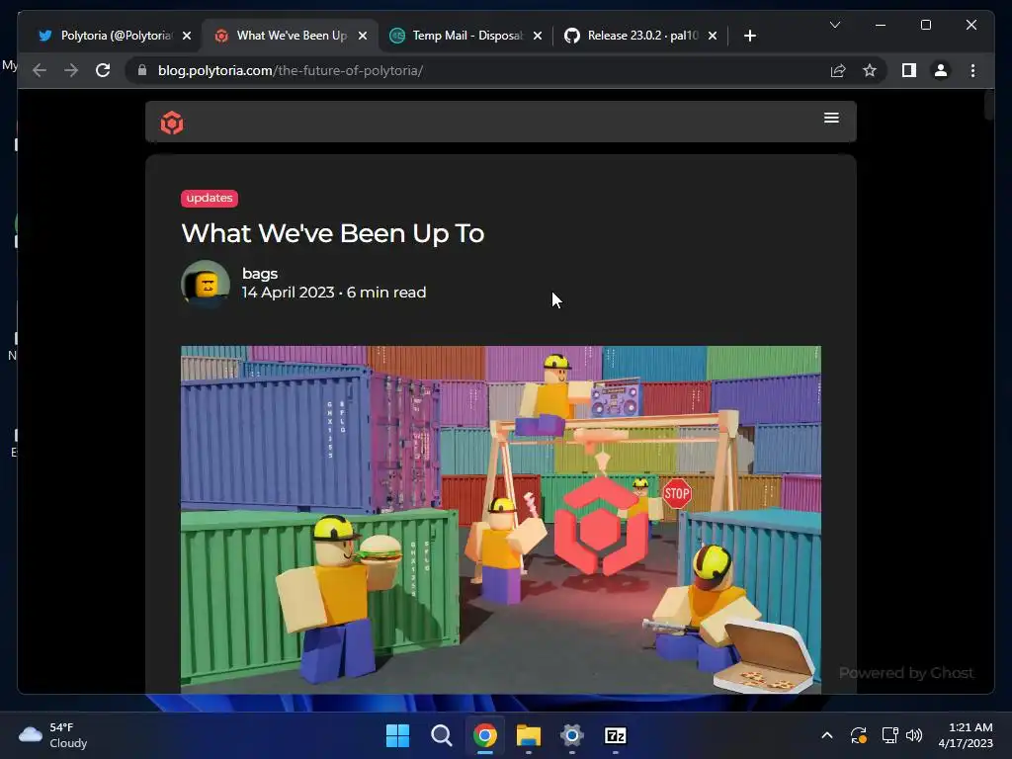Screen dimensions: 1012x759
Task: Open the clock showing 1:21 AM
Action: tap(966, 735)
